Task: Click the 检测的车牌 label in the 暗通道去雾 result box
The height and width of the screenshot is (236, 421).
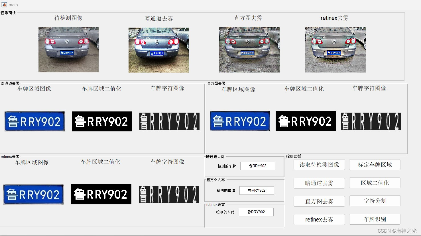Action: [227, 166]
